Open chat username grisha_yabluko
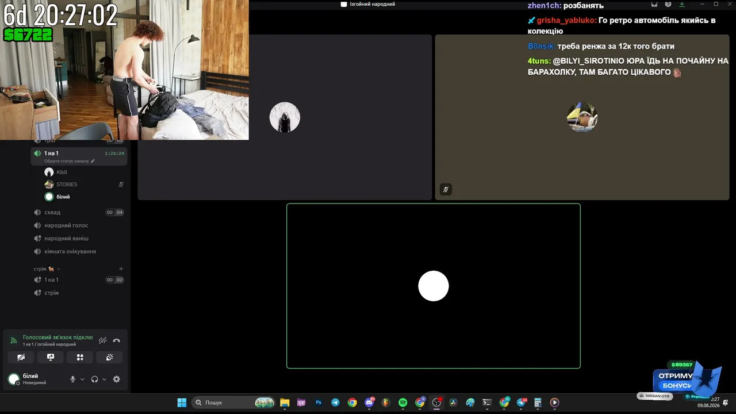736x414 pixels. pos(566,20)
